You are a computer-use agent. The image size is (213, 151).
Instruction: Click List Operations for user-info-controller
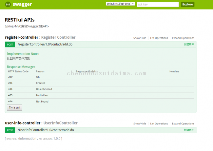[x=159, y=124]
